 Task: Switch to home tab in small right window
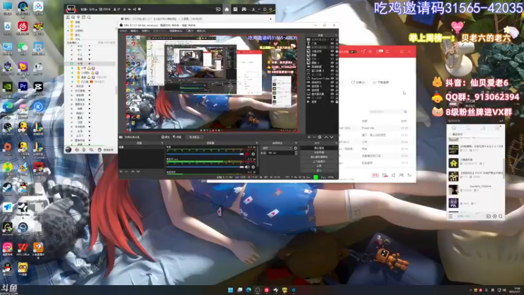[454, 128]
